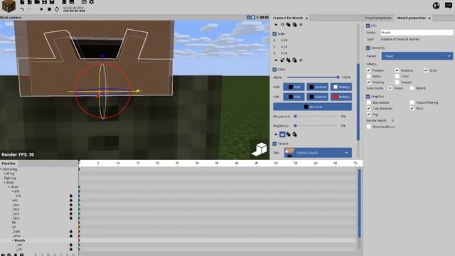Viewport: 455px width, 256px height.
Task: Click the lock icon on the inner Eye row
Action: click(x=71, y=196)
